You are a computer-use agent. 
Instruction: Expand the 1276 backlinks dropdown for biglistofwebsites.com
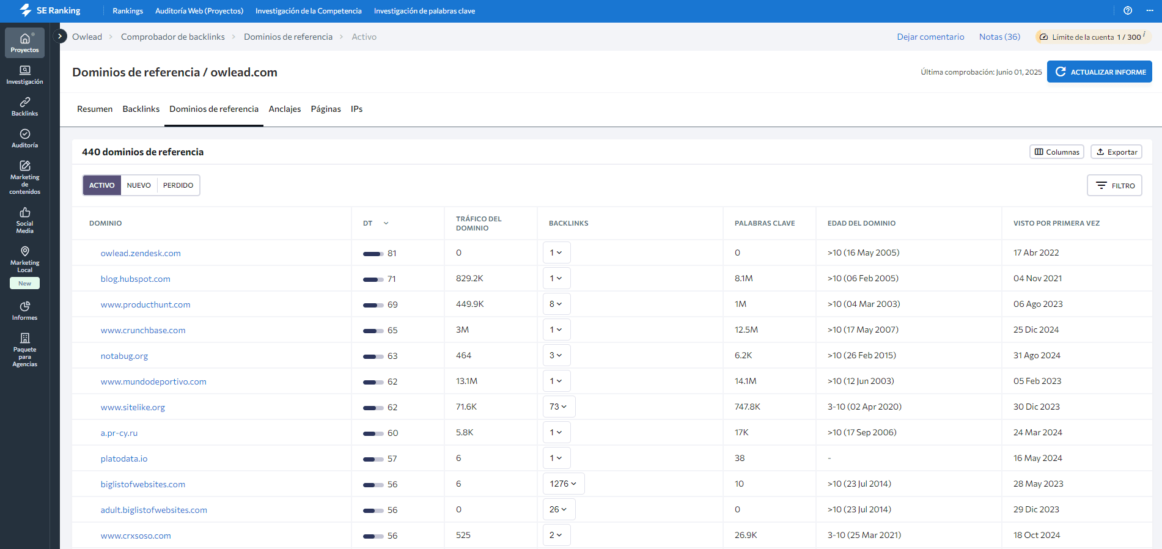564,484
